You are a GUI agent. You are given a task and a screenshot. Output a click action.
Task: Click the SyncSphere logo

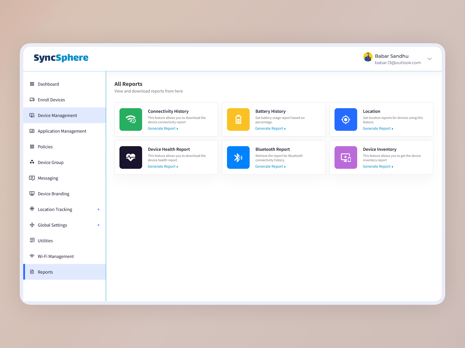[x=61, y=58]
